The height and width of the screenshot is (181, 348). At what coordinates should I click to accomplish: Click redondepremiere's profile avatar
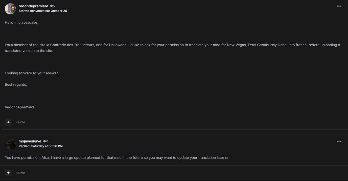tap(10, 9)
